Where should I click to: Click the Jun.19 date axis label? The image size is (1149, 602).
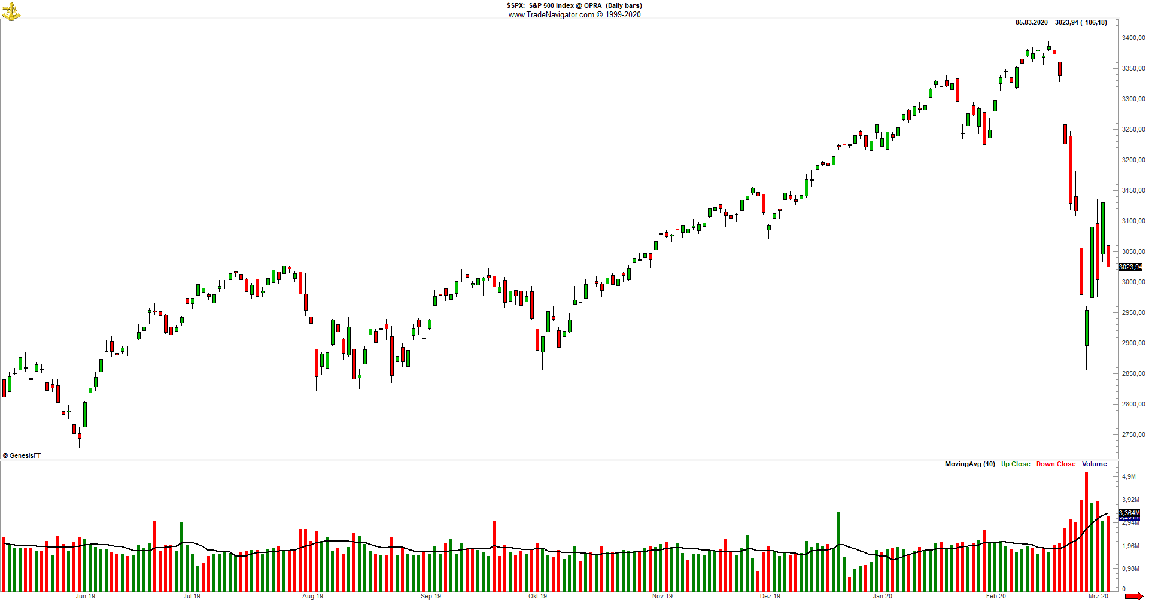pyautogui.click(x=86, y=596)
